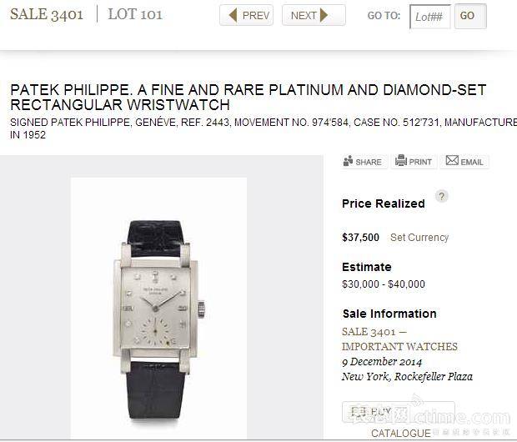Open SALE 3401 Important Watches link

[399, 339]
